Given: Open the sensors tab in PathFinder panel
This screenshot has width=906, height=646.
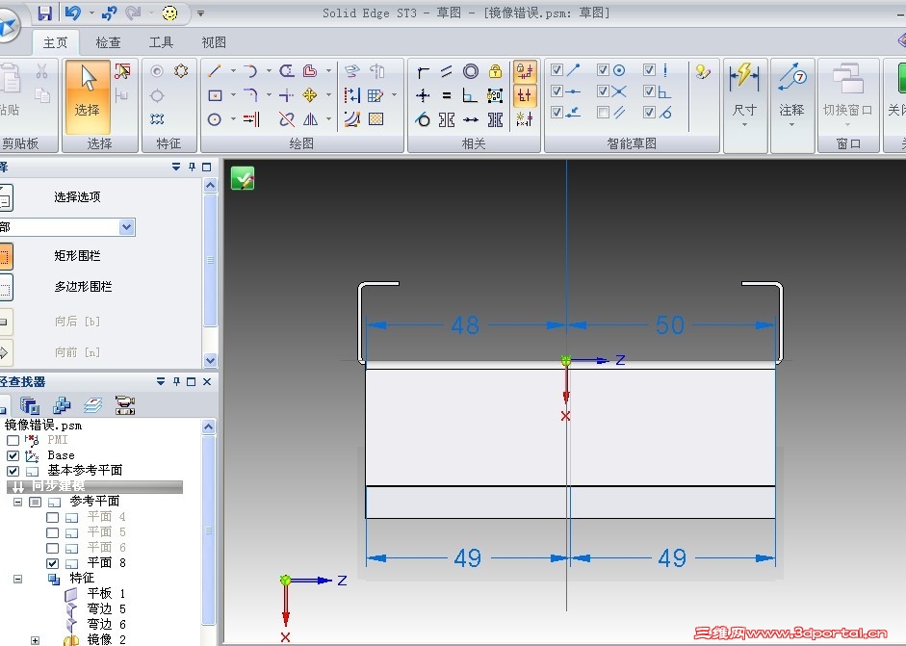Looking at the screenshot, I should 124,405.
